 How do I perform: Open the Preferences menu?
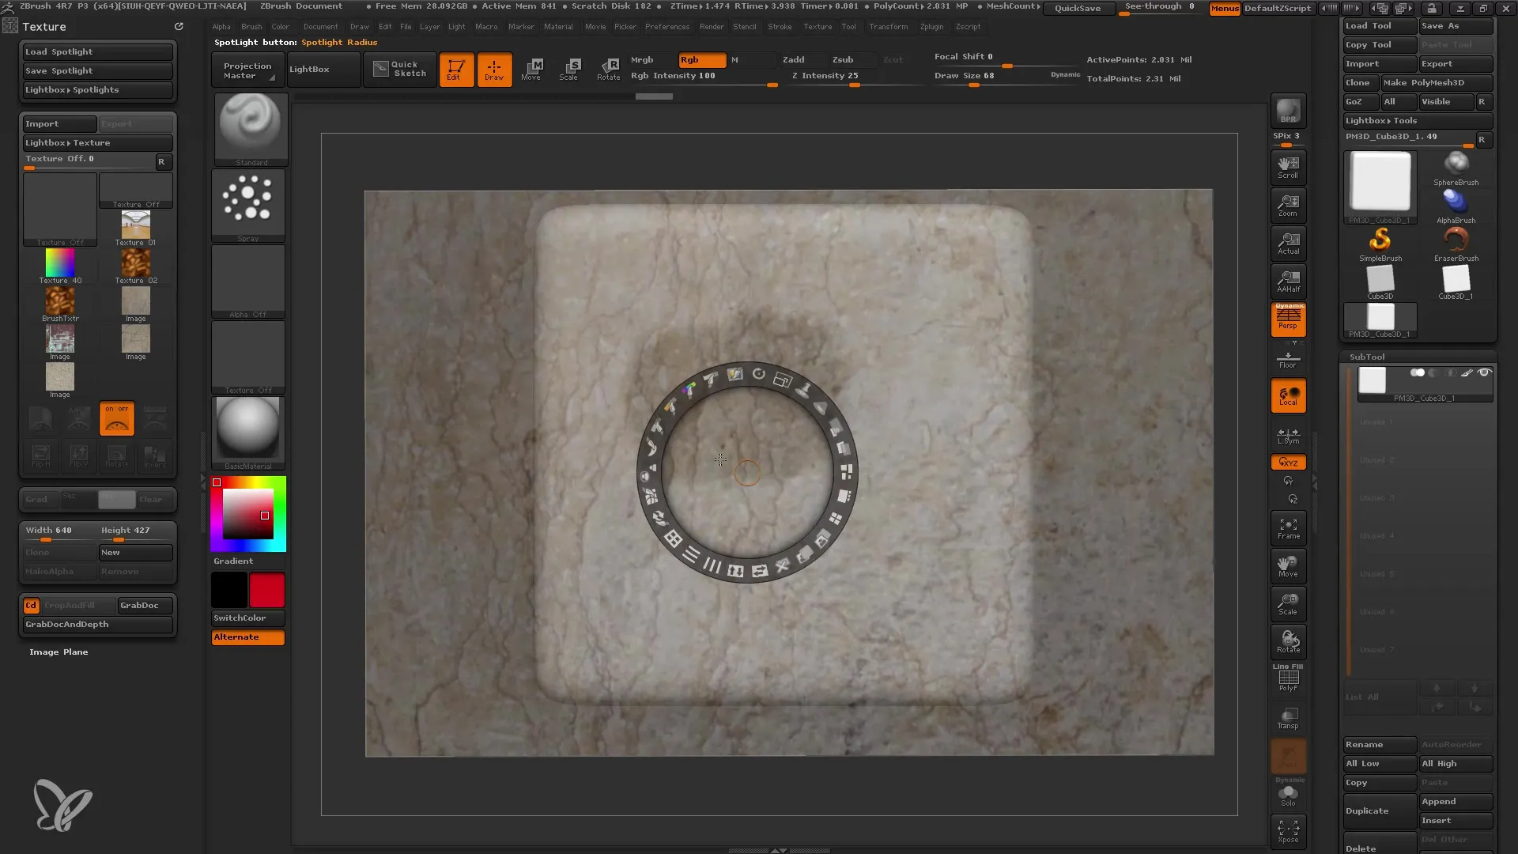point(667,27)
